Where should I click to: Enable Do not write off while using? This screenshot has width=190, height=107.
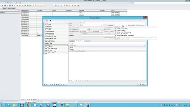(116, 32)
